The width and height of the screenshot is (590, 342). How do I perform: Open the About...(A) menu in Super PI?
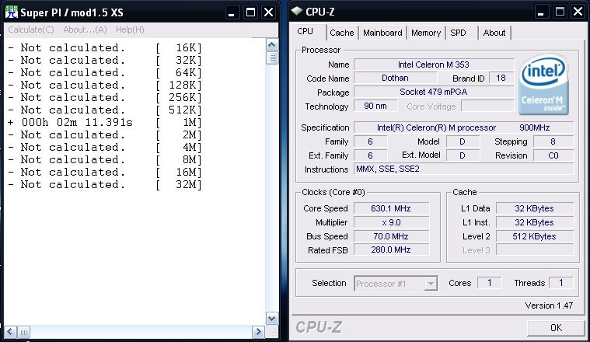click(85, 30)
